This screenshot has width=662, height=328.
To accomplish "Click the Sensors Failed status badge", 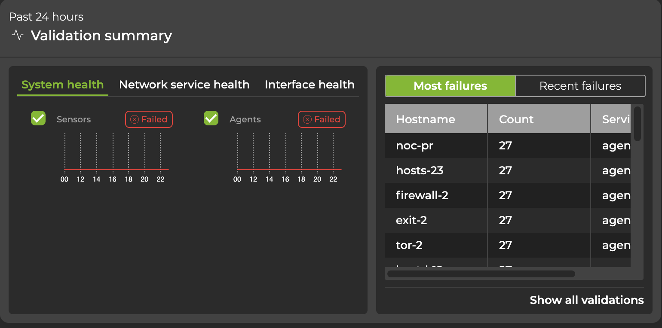I will point(149,119).
